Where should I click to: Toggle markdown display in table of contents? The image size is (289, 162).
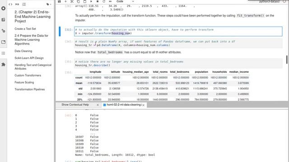coord(17,4)
